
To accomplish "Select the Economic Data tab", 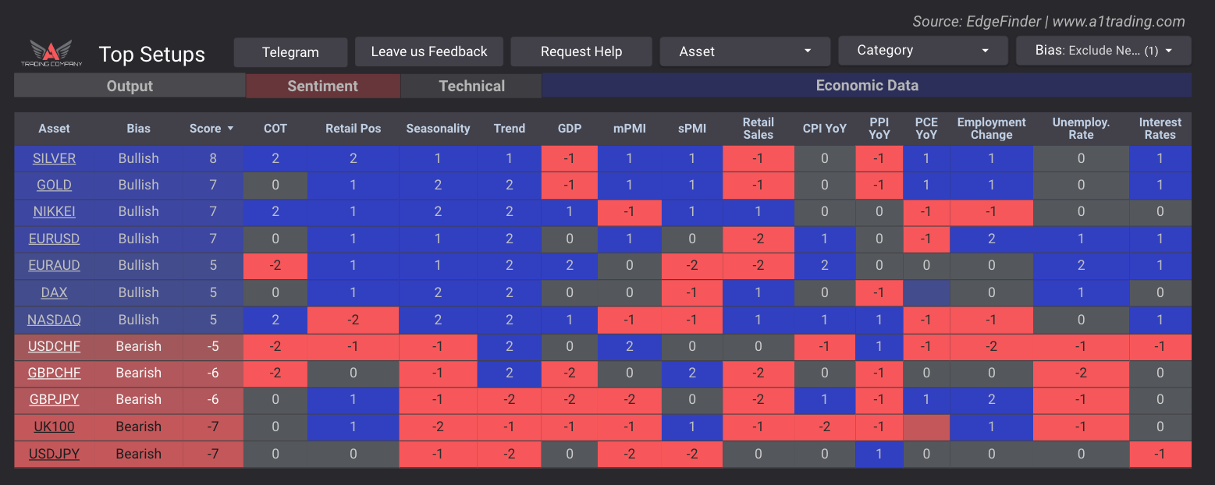I will point(866,86).
